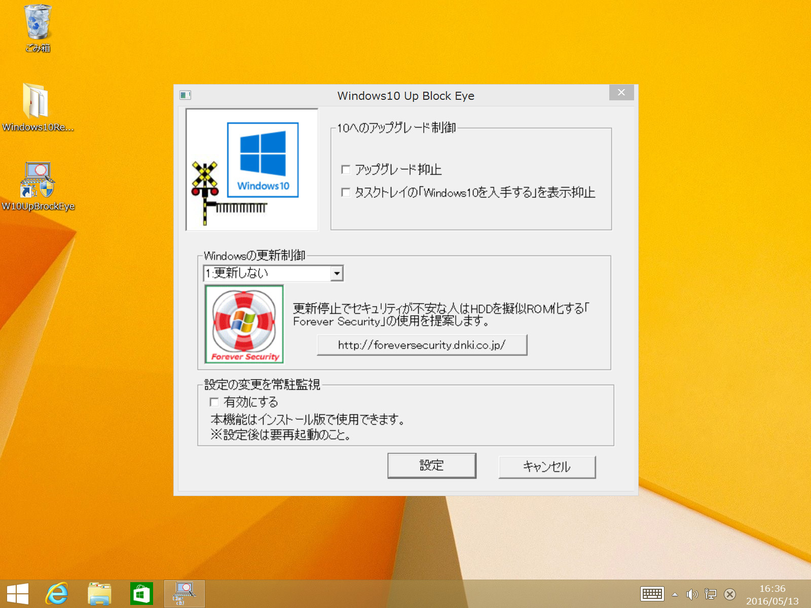Screen dimensions: 811x608
Task: Open the foreversecurity.dnki.co.jp link
Action: tap(422, 345)
